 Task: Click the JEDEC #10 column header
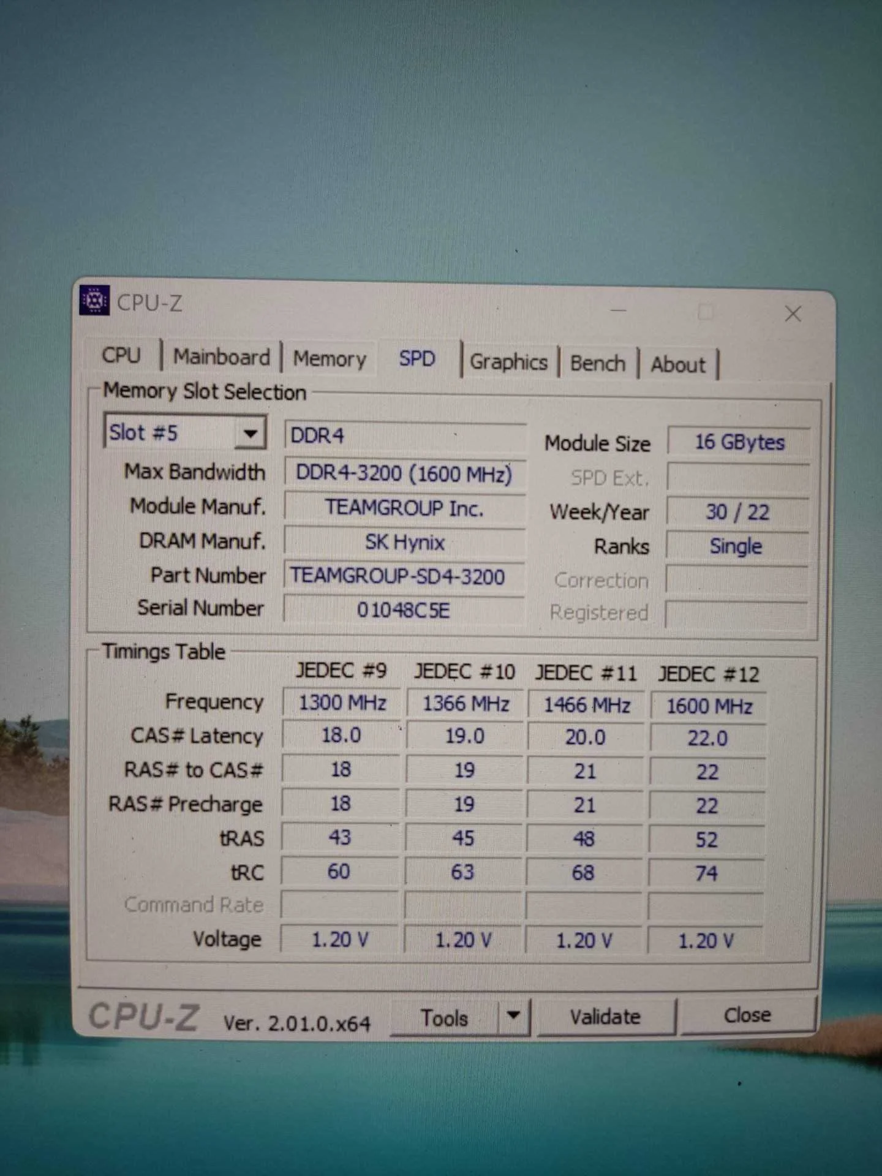point(464,672)
